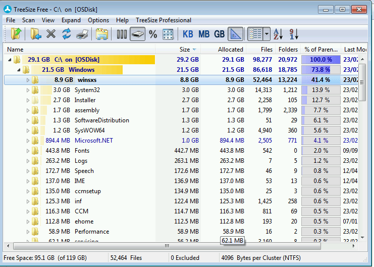Click the IME folder icon
Screen dimensions: 374x267
tap(35, 181)
